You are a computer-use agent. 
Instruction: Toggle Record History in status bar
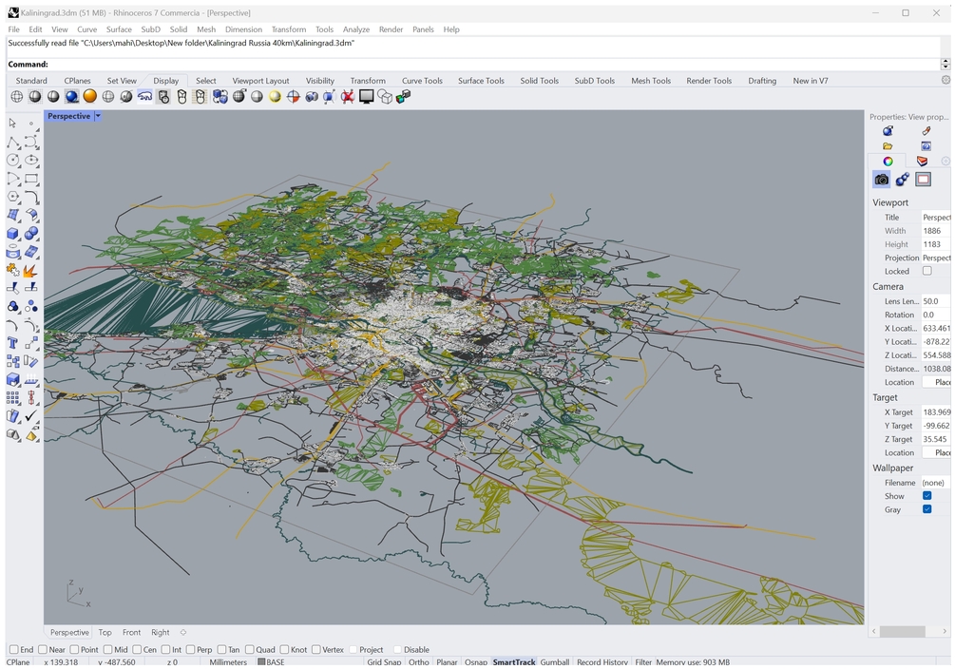(x=602, y=662)
